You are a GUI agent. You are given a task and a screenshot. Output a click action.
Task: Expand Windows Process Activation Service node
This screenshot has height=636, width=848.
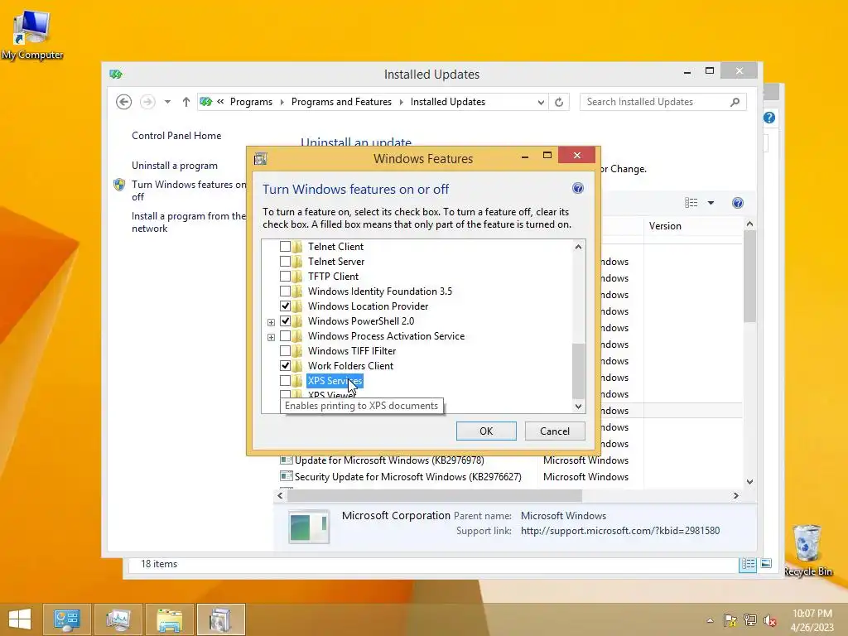[x=271, y=337]
